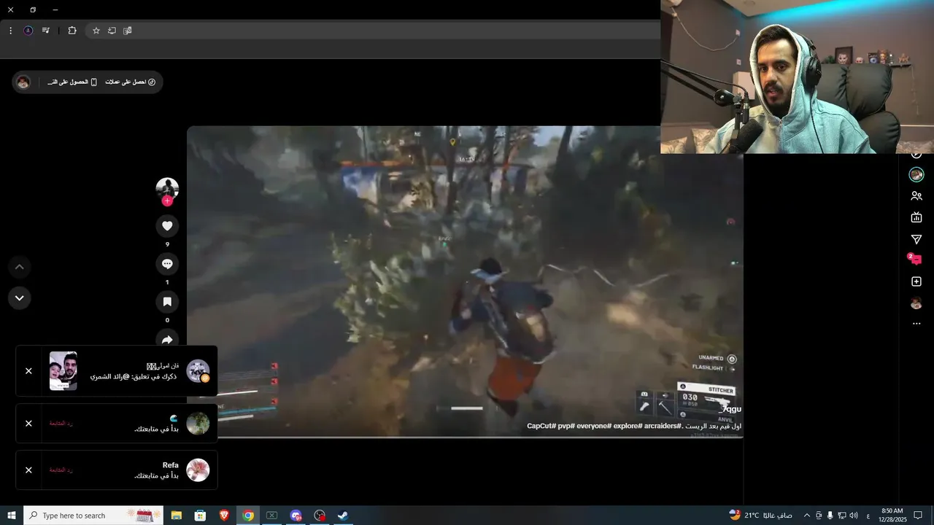The image size is (934, 525).
Task: Click taskbar search box
Action: 93,516
